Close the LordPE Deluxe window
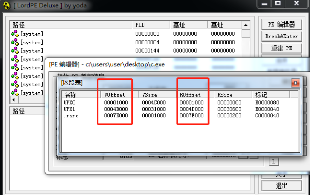310x195 pixels. 296,3
